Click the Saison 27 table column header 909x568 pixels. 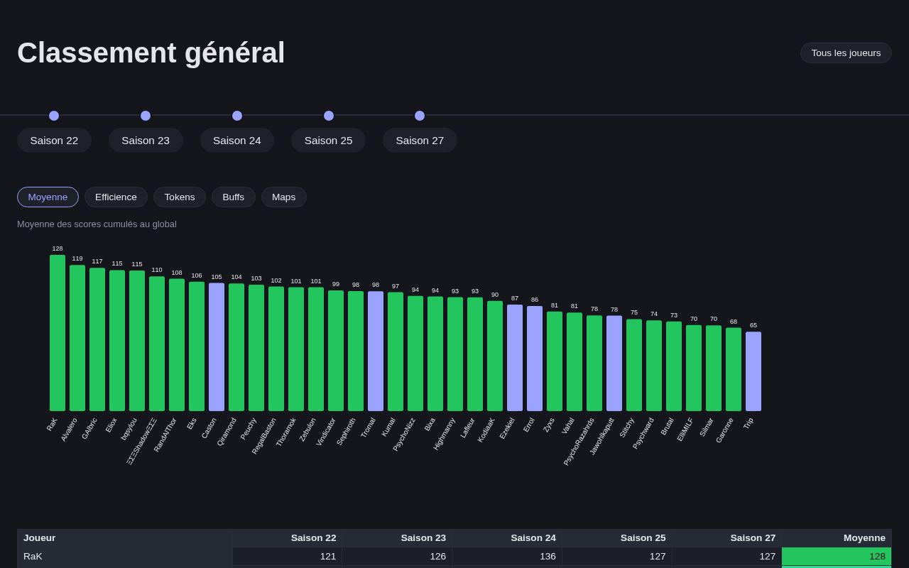tap(727, 538)
